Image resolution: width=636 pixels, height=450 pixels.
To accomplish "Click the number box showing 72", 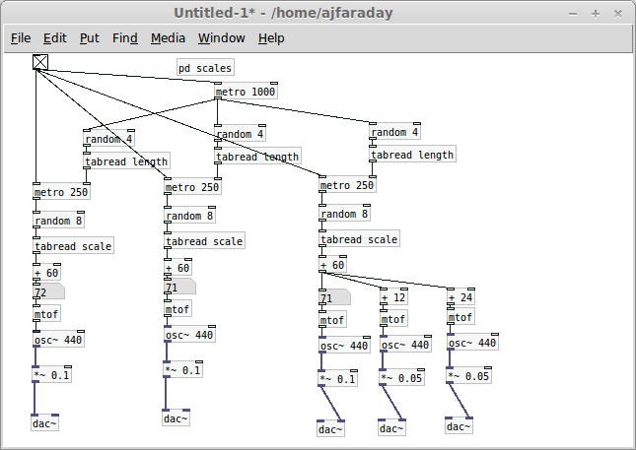I will coord(48,292).
